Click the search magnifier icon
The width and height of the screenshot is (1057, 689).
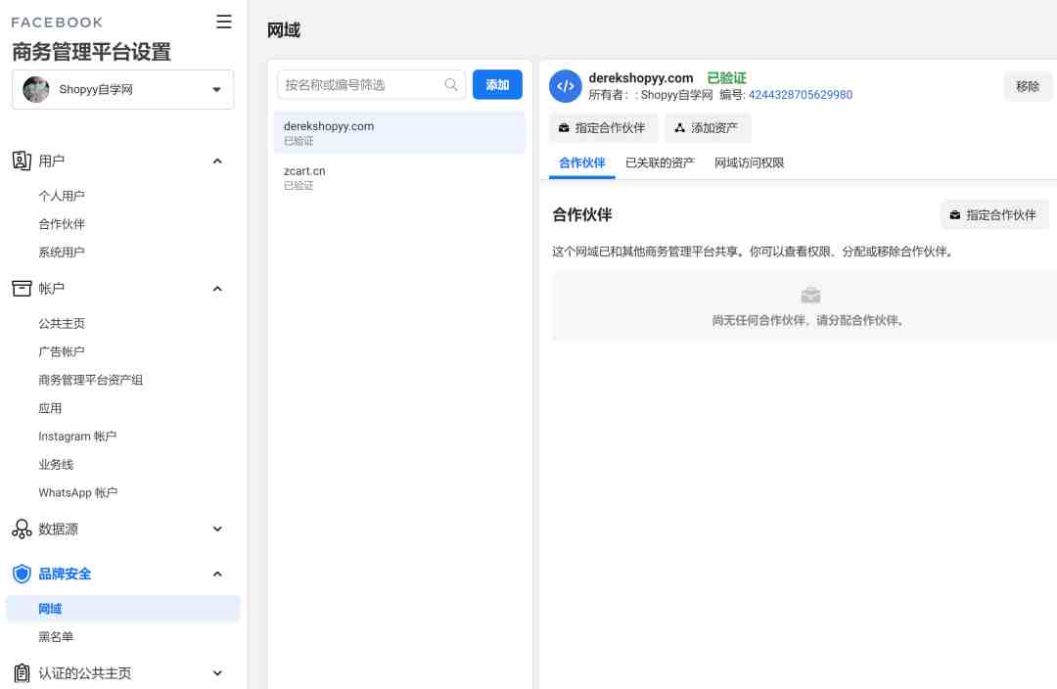451,85
